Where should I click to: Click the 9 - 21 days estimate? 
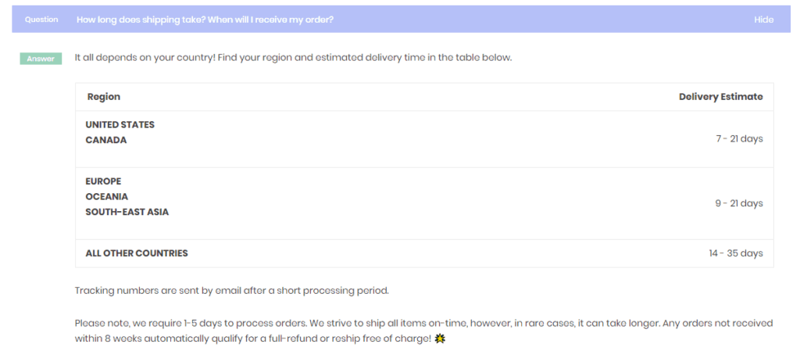tap(739, 203)
